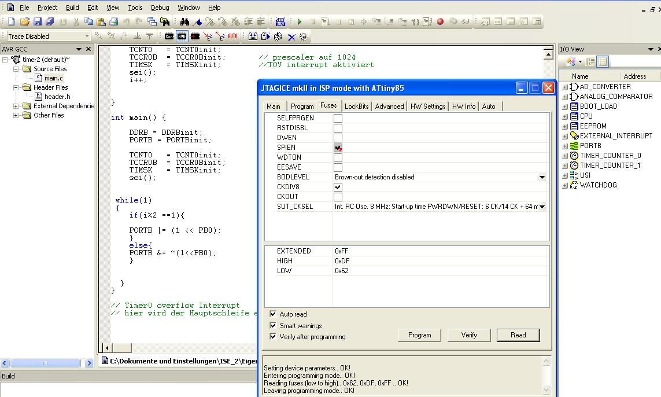Click the build-and-run icon

coord(265,36)
